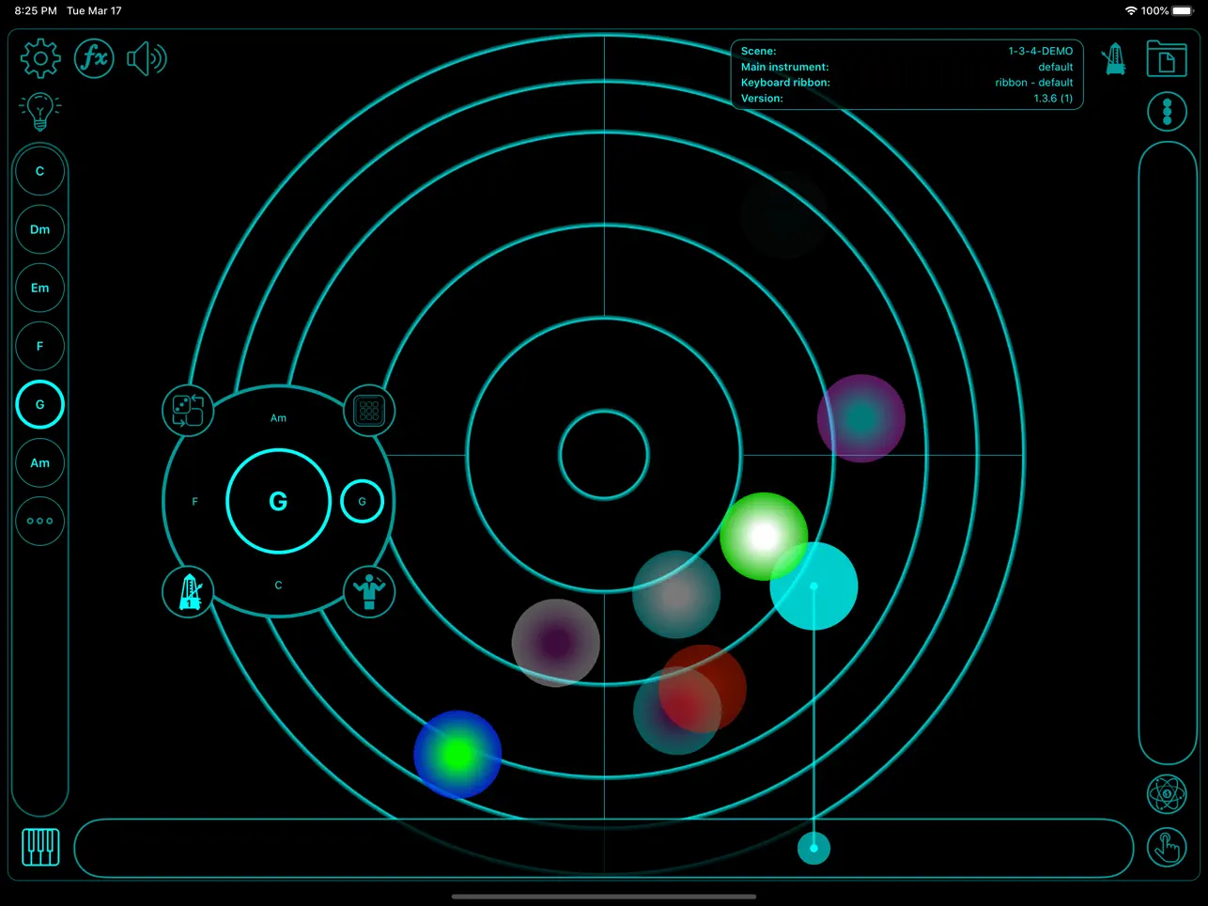Screen dimensions: 1208x906
Task: Tap the small G satellite circle on the wheel
Action: coord(363,501)
